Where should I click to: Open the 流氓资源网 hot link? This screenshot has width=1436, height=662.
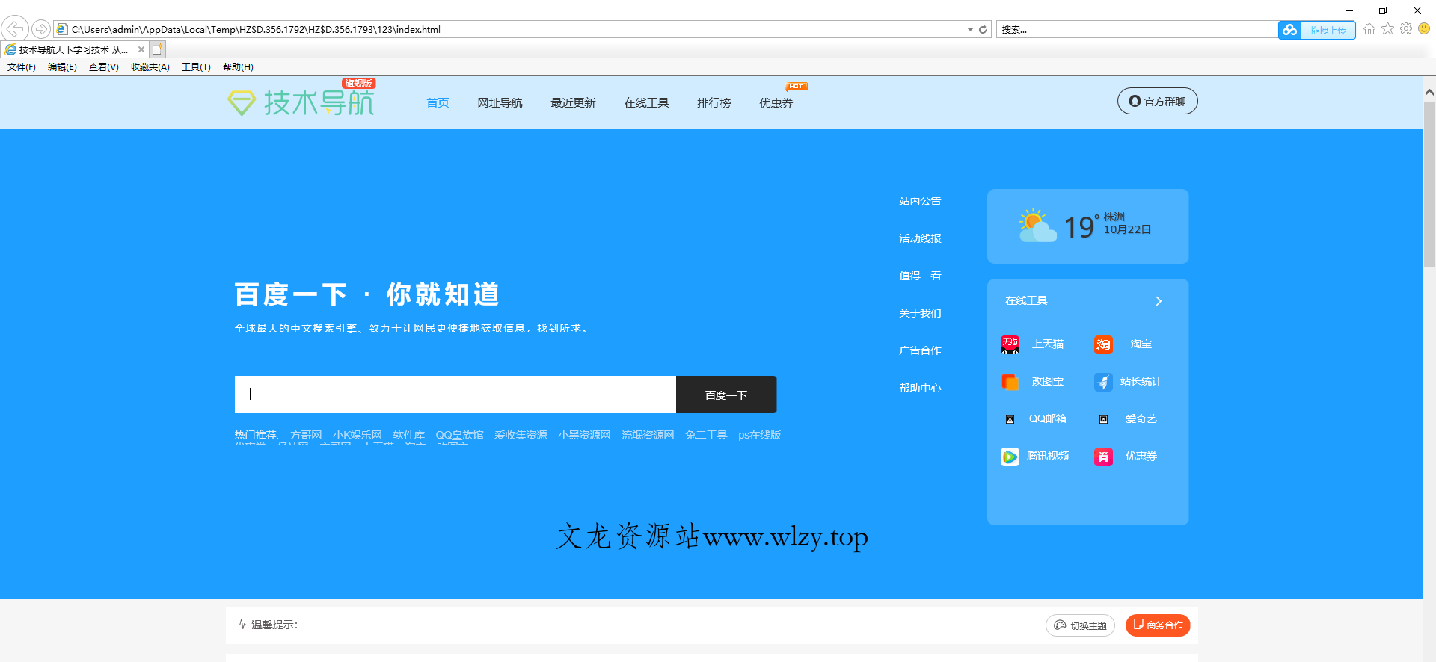click(x=648, y=435)
